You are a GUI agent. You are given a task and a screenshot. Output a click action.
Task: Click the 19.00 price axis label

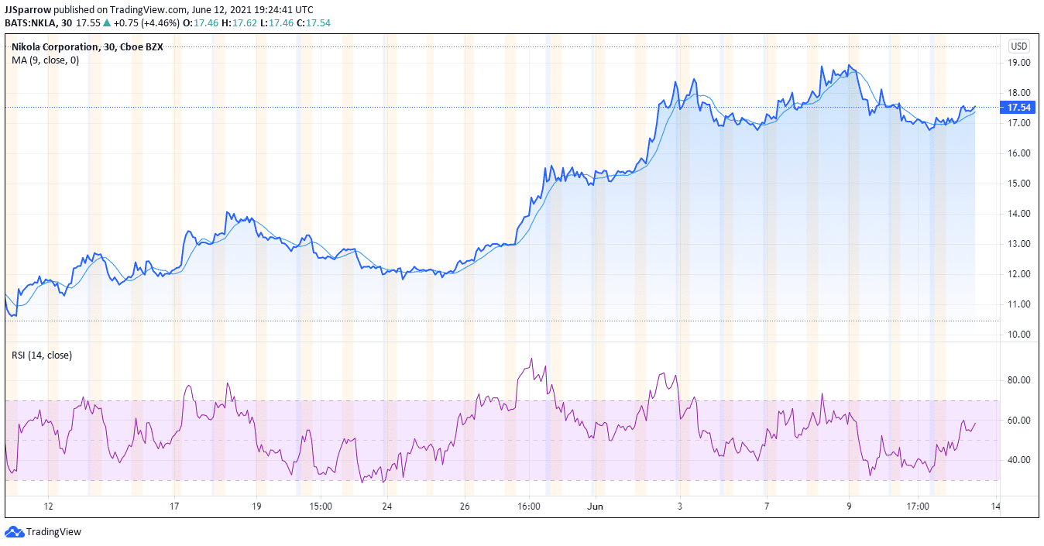click(1019, 63)
